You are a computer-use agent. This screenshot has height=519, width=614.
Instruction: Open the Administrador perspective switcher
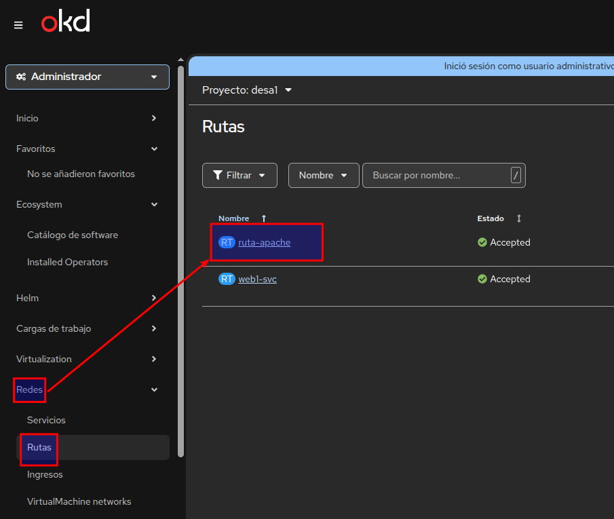click(x=88, y=77)
